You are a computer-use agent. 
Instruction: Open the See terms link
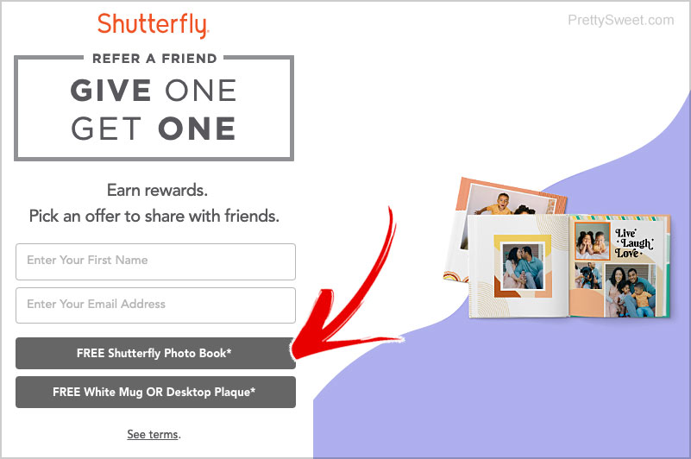(x=153, y=434)
